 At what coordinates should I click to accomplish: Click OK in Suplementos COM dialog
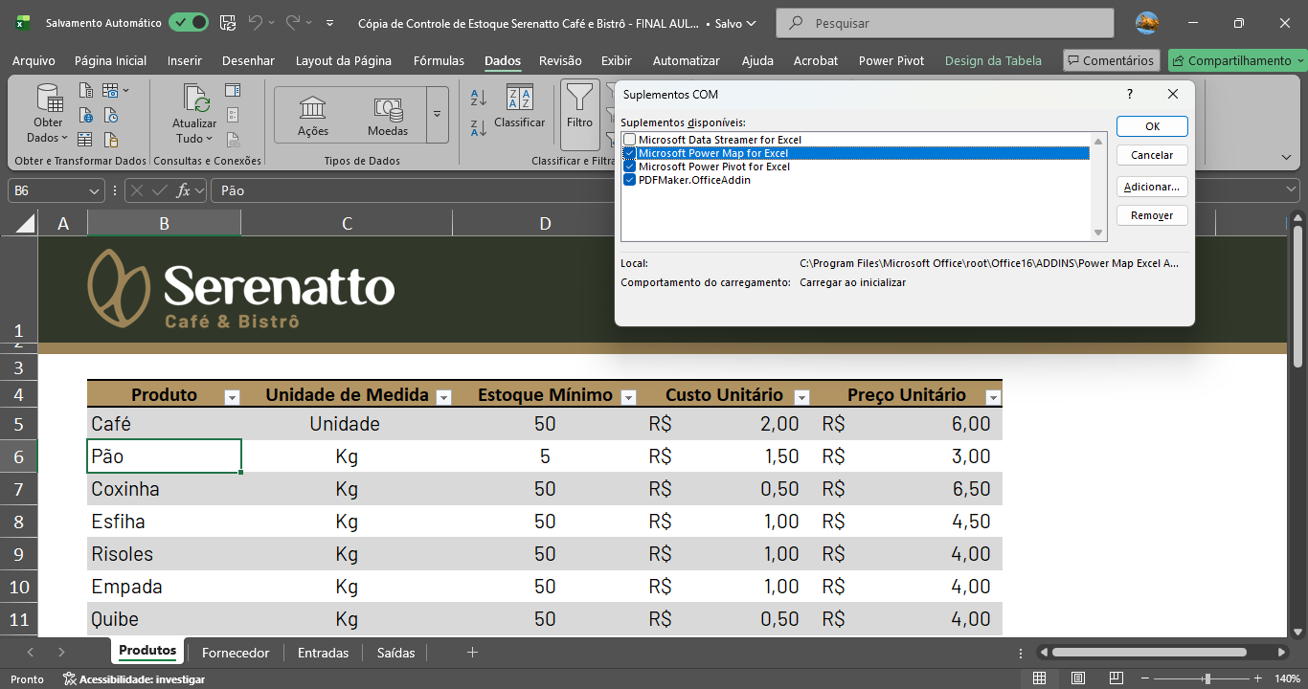tap(1152, 126)
